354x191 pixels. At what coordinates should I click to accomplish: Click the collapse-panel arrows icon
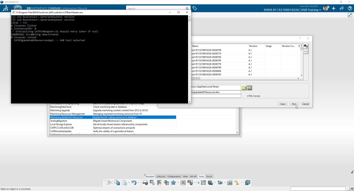pos(350,15)
